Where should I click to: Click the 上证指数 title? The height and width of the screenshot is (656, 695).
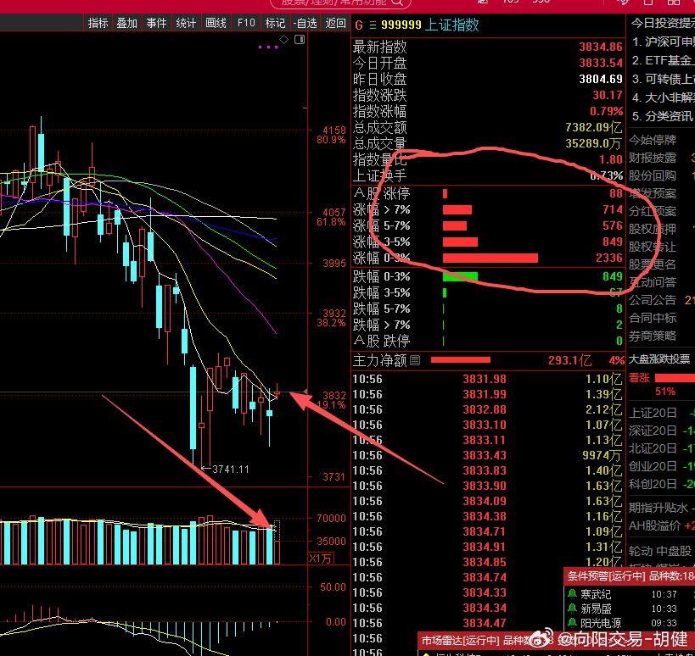click(x=451, y=25)
